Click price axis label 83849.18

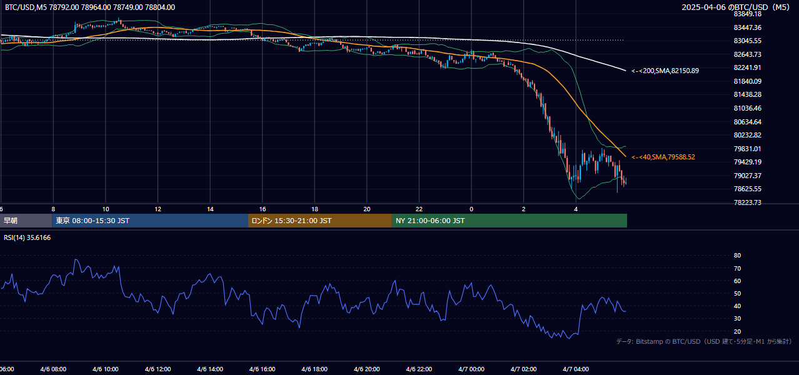point(747,14)
